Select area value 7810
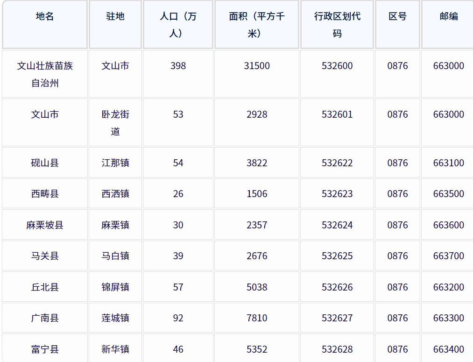473x362 pixels. coord(257,318)
